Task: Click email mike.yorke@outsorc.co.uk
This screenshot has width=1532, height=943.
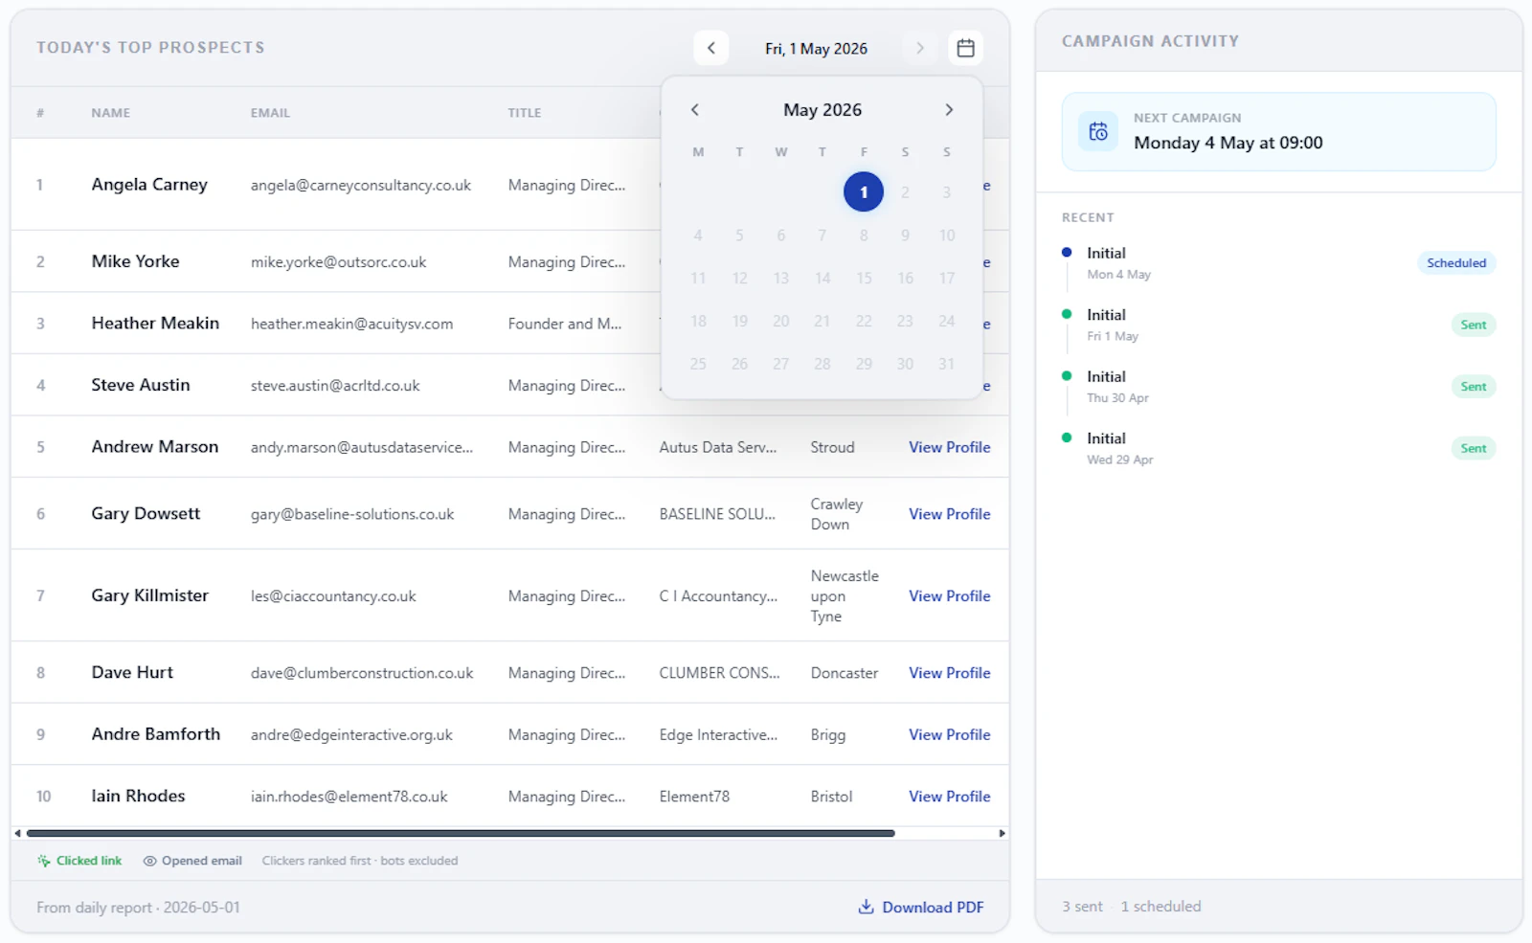Action: pyautogui.click(x=338, y=262)
